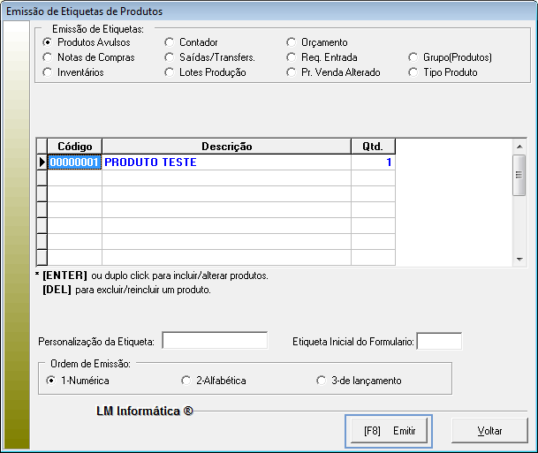Select the PRODUTO TESTE description cell
The image size is (538, 453).
click(226, 162)
